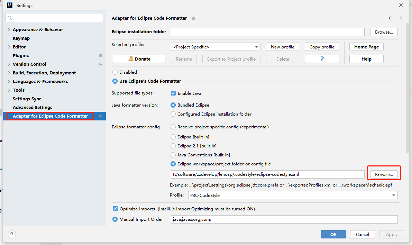Image resolution: width=412 pixels, height=245 pixels.
Task: Click the project-level icon next to Version Control
Action: click(x=101, y=64)
